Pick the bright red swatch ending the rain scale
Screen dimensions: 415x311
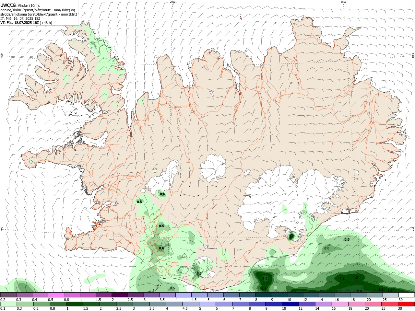(x=407, y=304)
